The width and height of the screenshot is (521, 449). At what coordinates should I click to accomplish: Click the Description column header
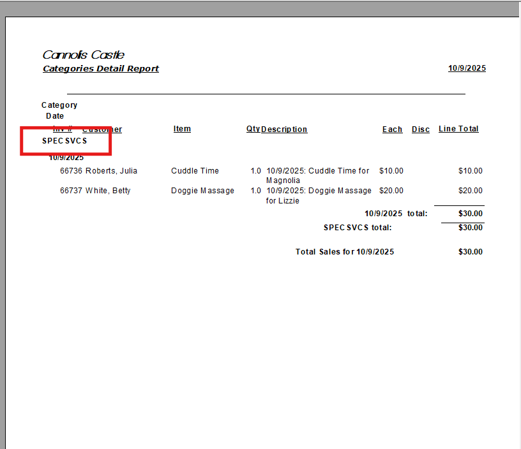pos(285,129)
